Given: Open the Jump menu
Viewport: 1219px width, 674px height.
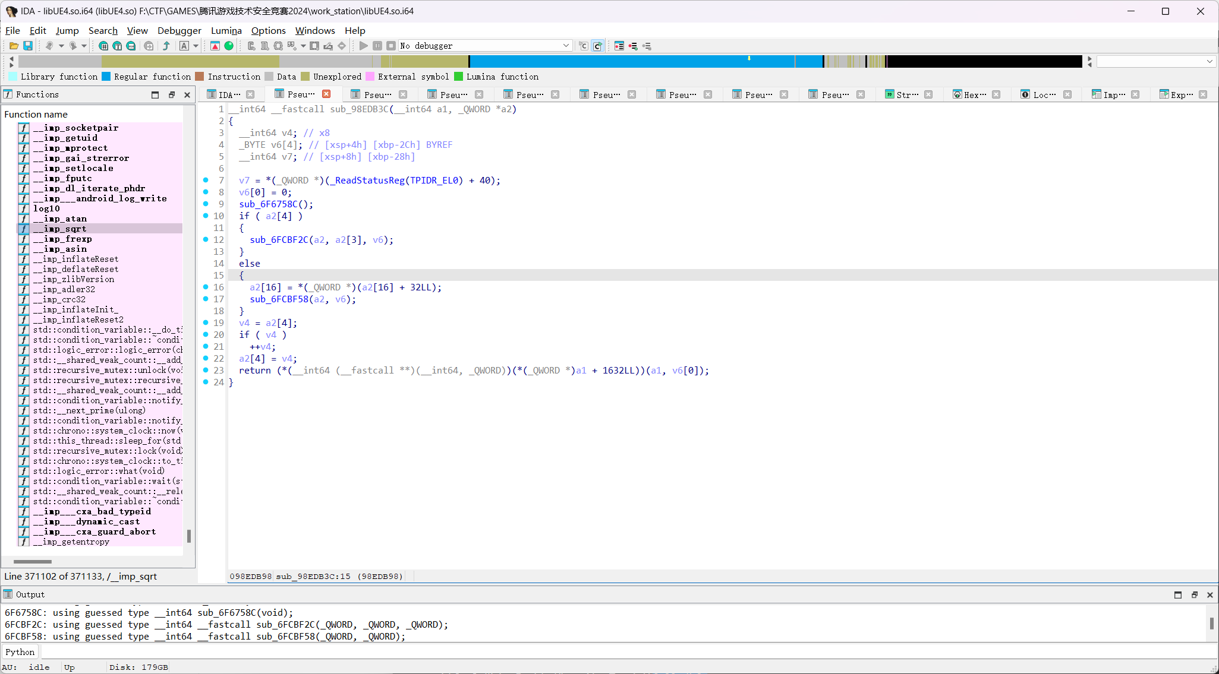Looking at the screenshot, I should [x=67, y=30].
